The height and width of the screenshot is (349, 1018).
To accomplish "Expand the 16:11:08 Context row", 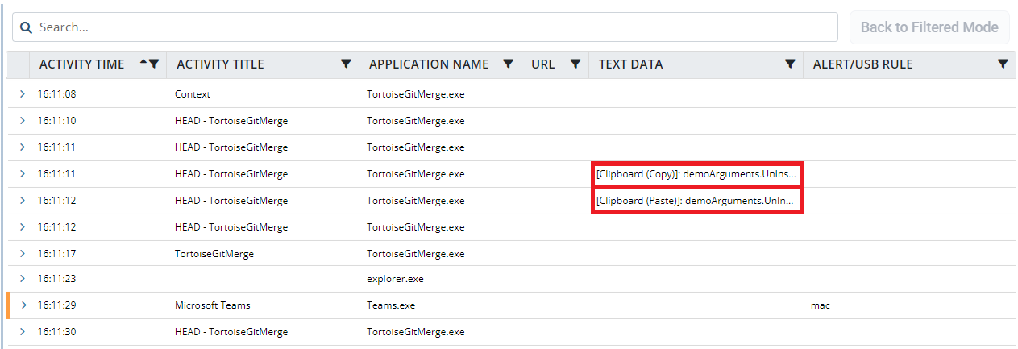I will (x=23, y=94).
